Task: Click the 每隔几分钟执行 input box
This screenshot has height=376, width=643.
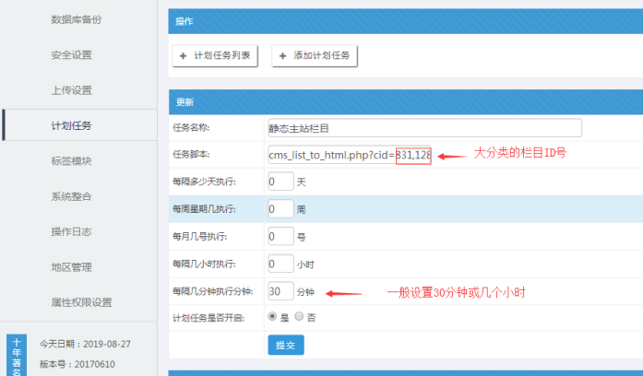Action: pyautogui.click(x=279, y=291)
